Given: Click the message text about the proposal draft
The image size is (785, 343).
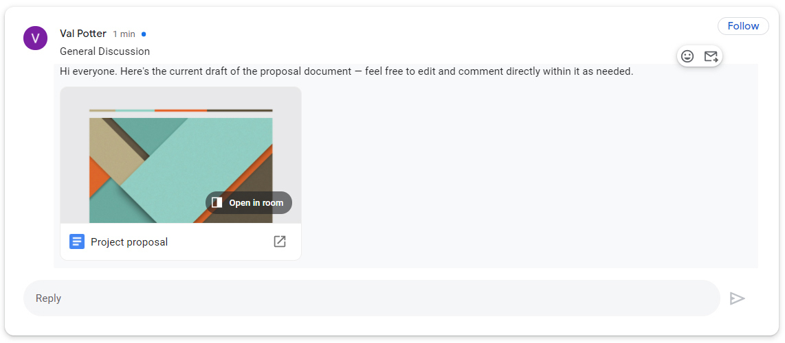Looking at the screenshot, I should (346, 71).
